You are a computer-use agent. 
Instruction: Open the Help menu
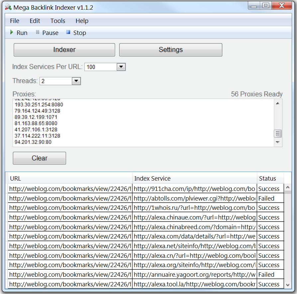pyautogui.click(x=82, y=21)
